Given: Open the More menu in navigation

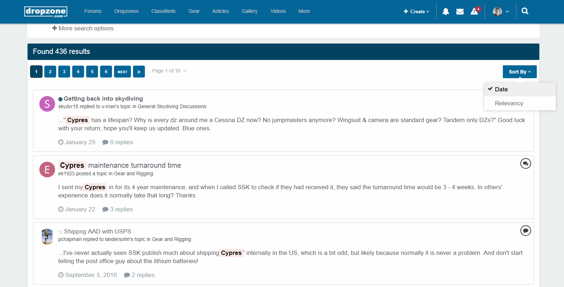Looking at the screenshot, I should click(x=304, y=11).
